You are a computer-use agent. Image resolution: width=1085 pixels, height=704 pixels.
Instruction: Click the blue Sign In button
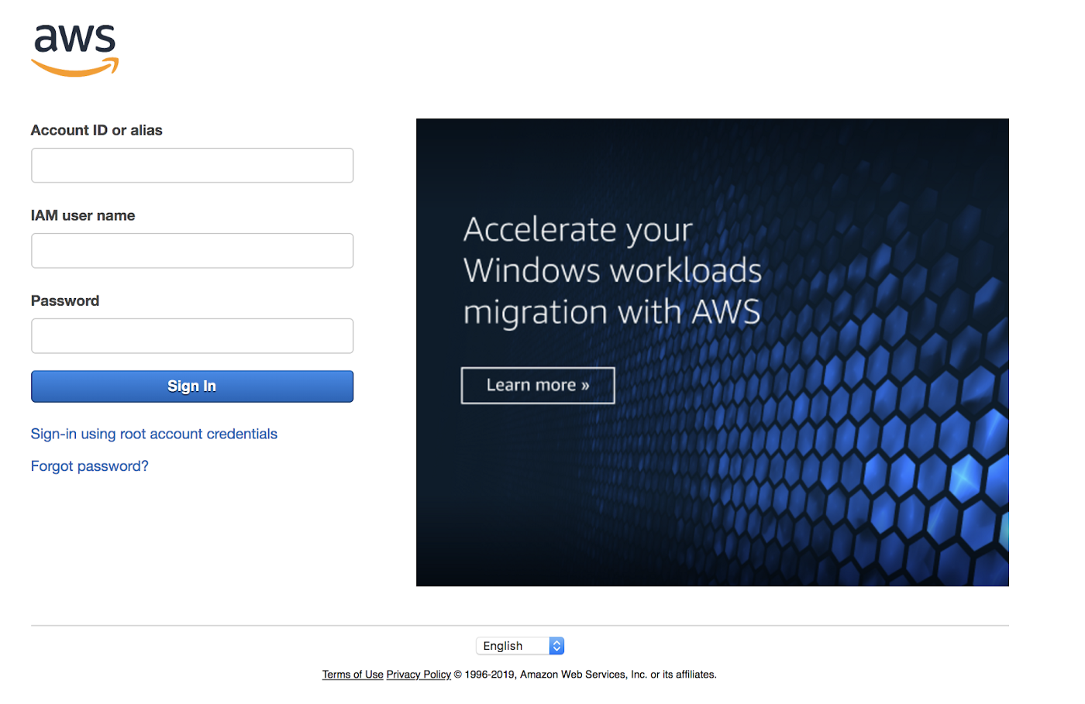(x=192, y=386)
